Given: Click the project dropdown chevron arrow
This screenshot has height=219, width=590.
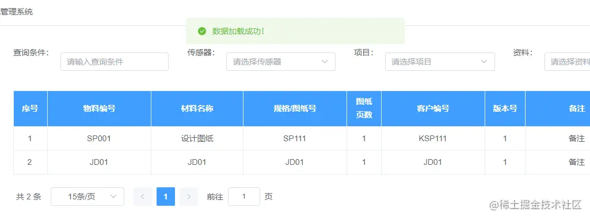Looking at the screenshot, I should tap(484, 62).
